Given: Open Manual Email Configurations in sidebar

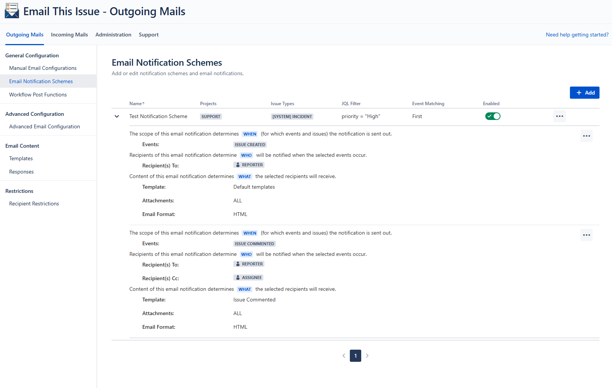Looking at the screenshot, I should [43, 68].
